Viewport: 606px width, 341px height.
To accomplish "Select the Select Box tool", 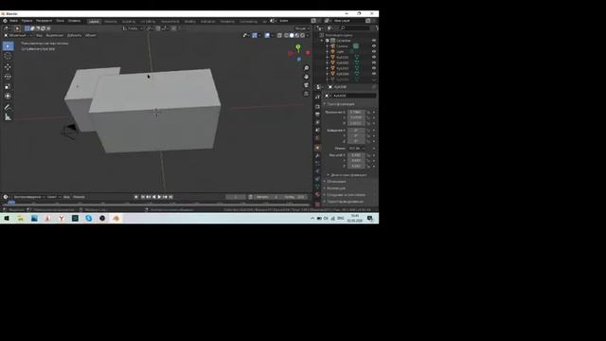I will (9, 46).
